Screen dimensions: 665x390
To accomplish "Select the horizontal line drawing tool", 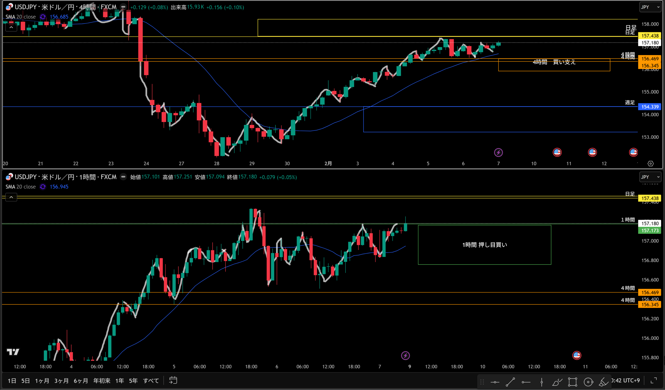I will (x=495, y=382).
